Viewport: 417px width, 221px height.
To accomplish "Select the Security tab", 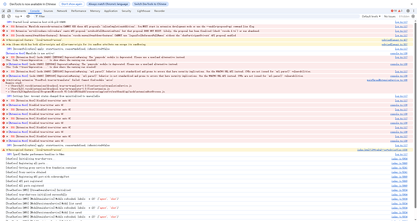I will 126,11.
